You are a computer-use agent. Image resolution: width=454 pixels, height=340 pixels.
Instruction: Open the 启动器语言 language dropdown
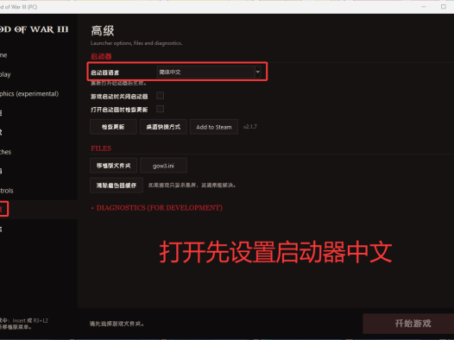[x=209, y=72]
